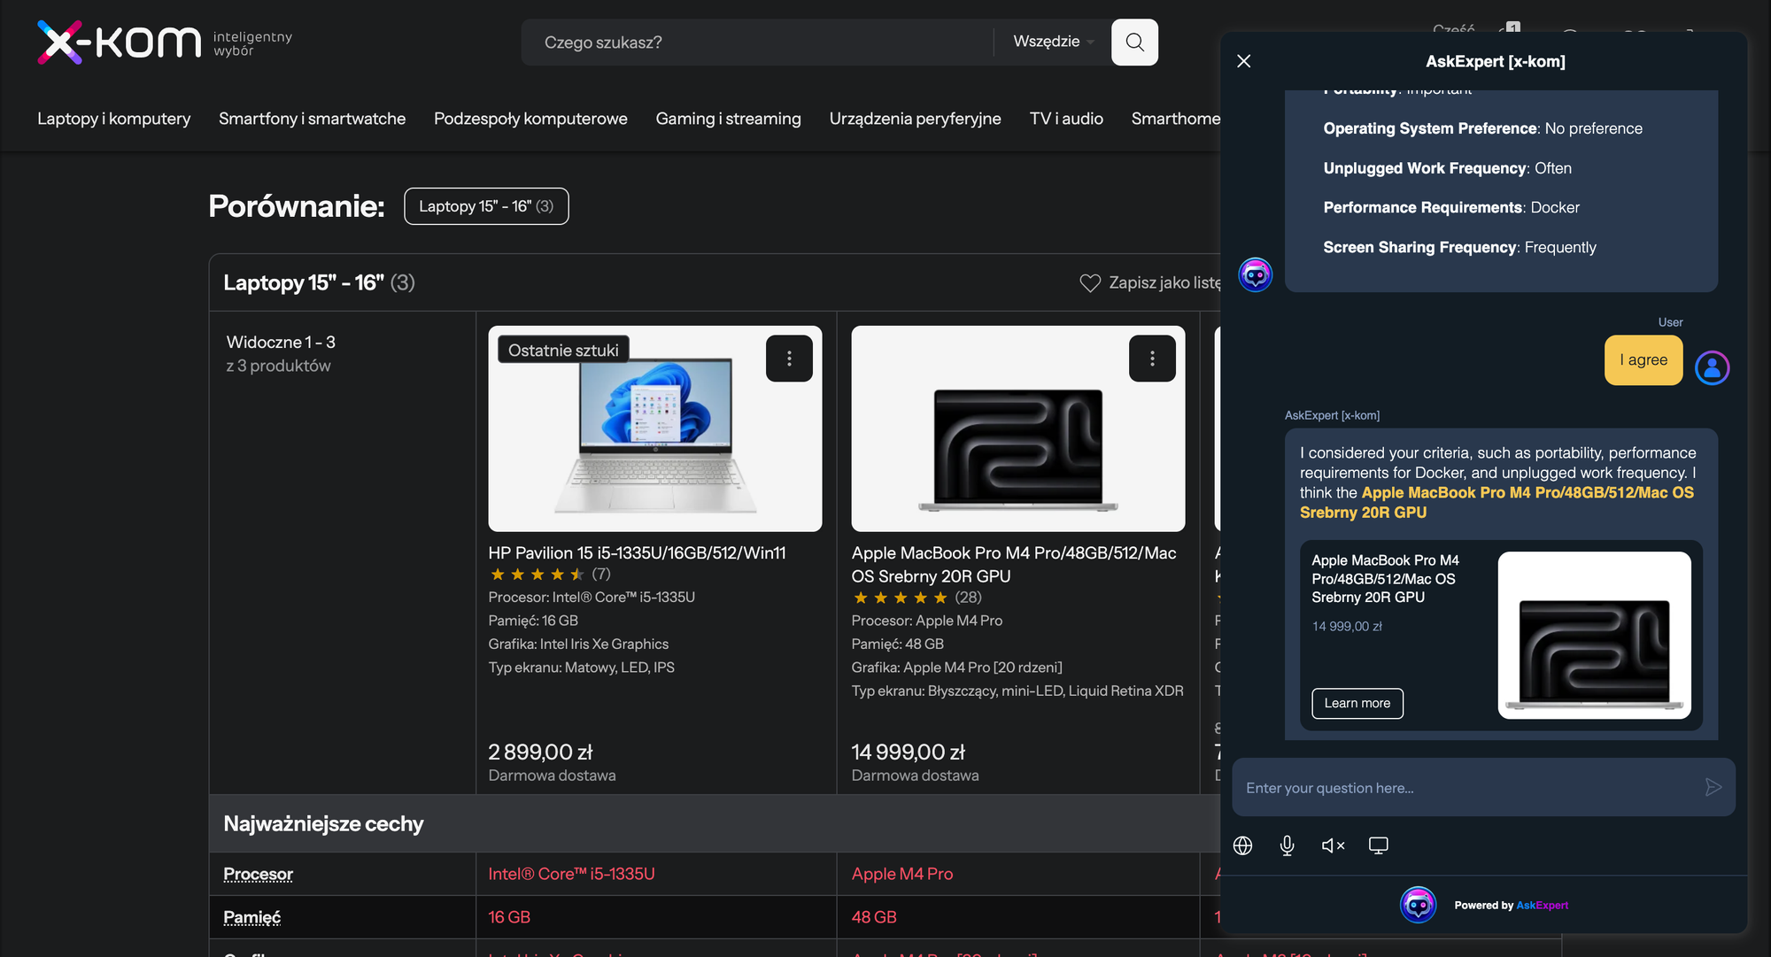This screenshot has height=957, width=1771.
Task: Open the MacBook Pro card options menu
Action: tap(1152, 359)
